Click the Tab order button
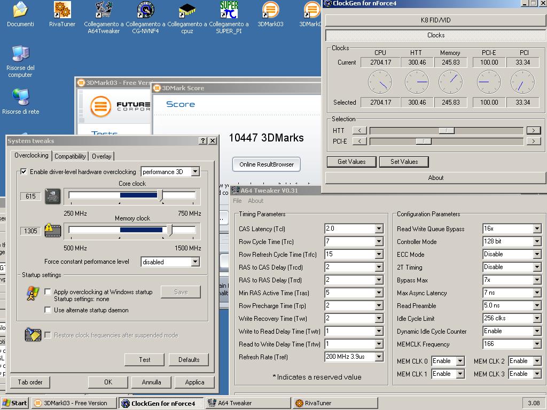The image size is (547, 410). point(30,382)
